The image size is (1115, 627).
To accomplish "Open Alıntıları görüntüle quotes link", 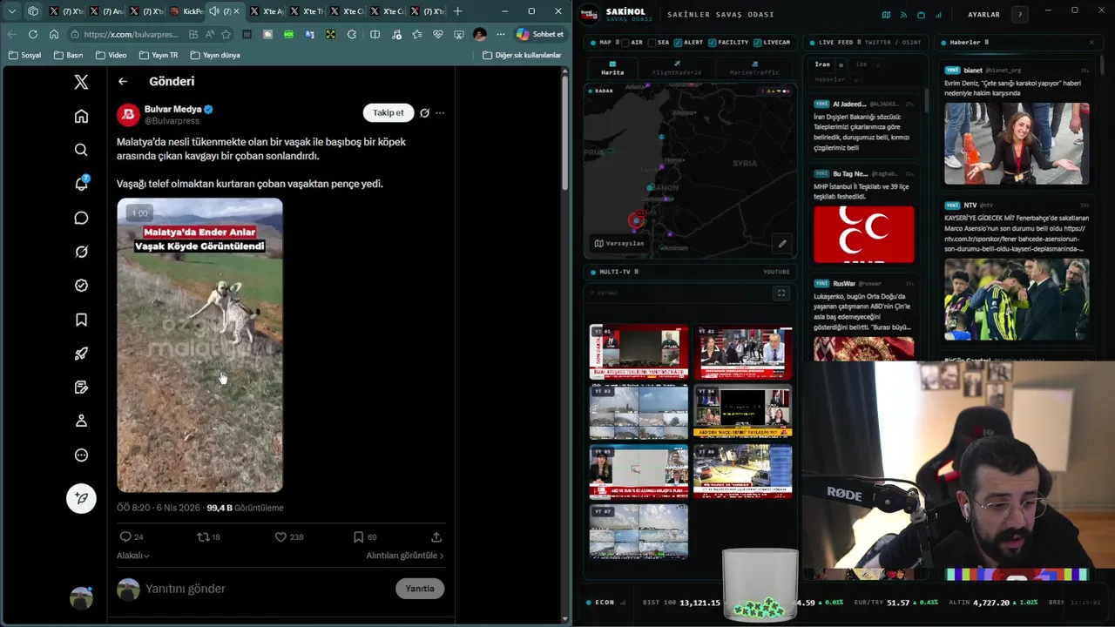I will click(405, 556).
